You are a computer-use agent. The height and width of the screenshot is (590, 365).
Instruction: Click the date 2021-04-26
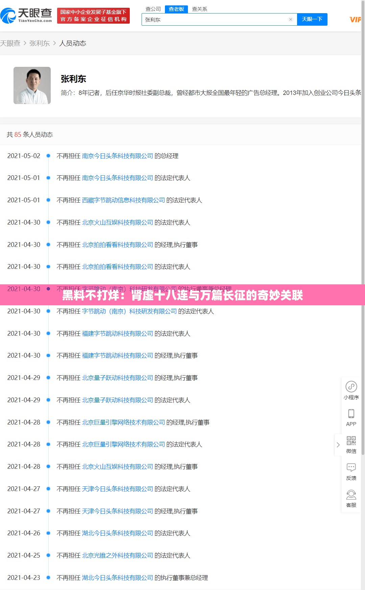24,533
